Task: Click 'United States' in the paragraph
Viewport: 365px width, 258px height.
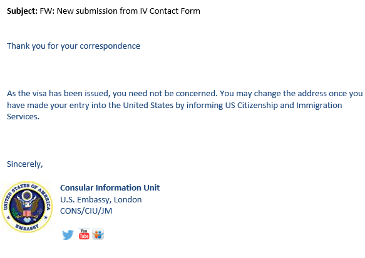Action: (148, 105)
